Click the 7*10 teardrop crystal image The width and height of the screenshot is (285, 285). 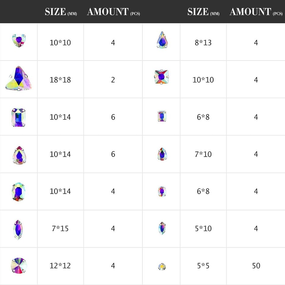pyautogui.click(x=162, y=154)
